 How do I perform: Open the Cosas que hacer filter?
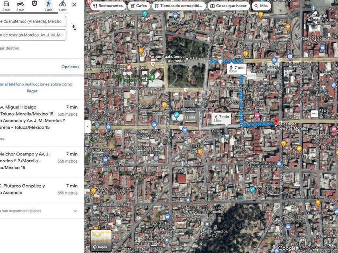(229, 6)
